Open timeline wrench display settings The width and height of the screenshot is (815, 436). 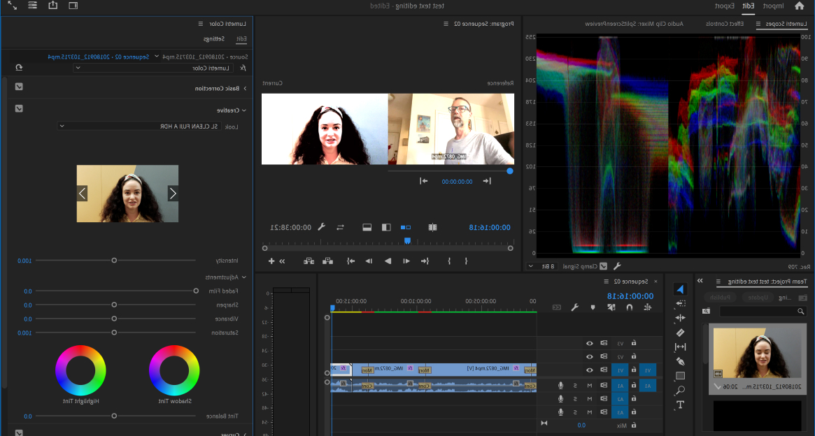tap(574, 307)
